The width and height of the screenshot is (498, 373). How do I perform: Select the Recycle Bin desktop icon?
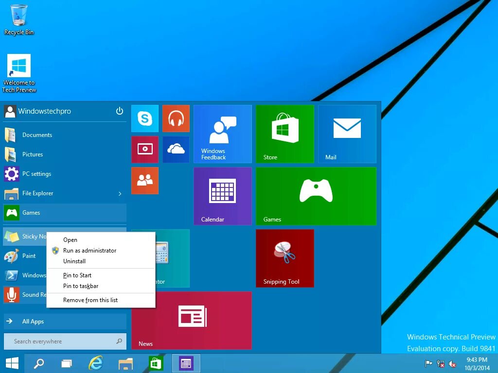19,19
